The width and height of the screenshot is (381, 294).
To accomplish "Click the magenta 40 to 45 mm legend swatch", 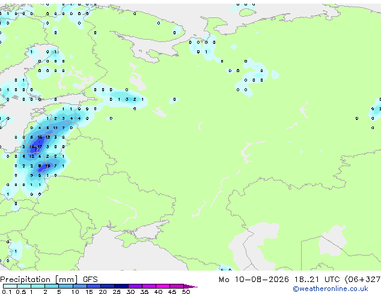I will 163,286.
